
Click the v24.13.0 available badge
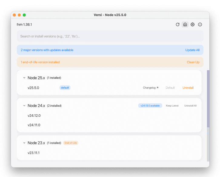[150, 106]
